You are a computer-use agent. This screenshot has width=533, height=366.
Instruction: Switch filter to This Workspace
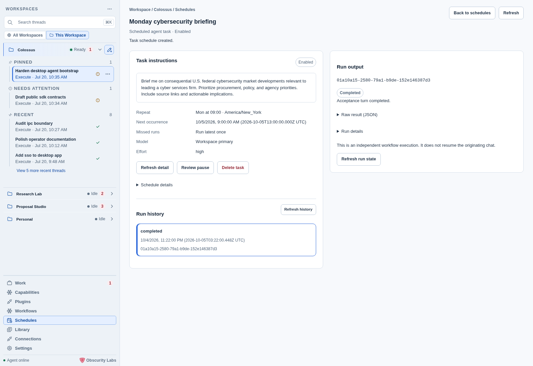pyautogui.click(x=68, y=35)
